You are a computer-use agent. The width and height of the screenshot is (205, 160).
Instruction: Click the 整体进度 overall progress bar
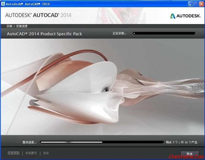pos(102,142)
